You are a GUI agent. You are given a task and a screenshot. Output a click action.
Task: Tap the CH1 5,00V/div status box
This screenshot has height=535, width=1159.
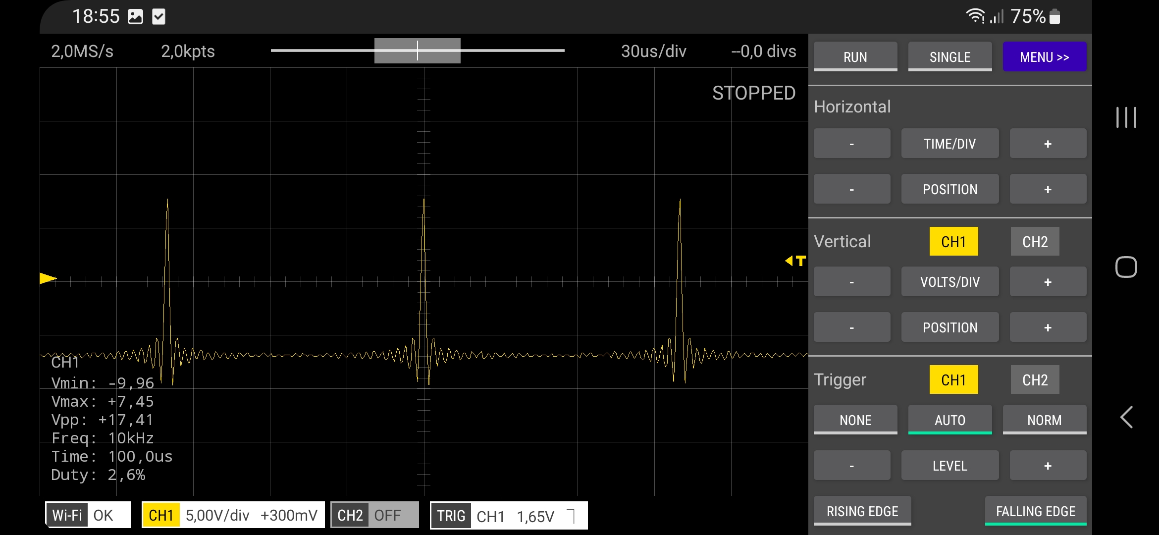click(x=233, y=515)
